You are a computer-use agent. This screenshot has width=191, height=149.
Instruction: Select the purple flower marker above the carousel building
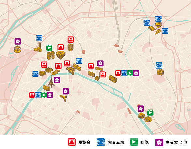[x=18, y=41]
